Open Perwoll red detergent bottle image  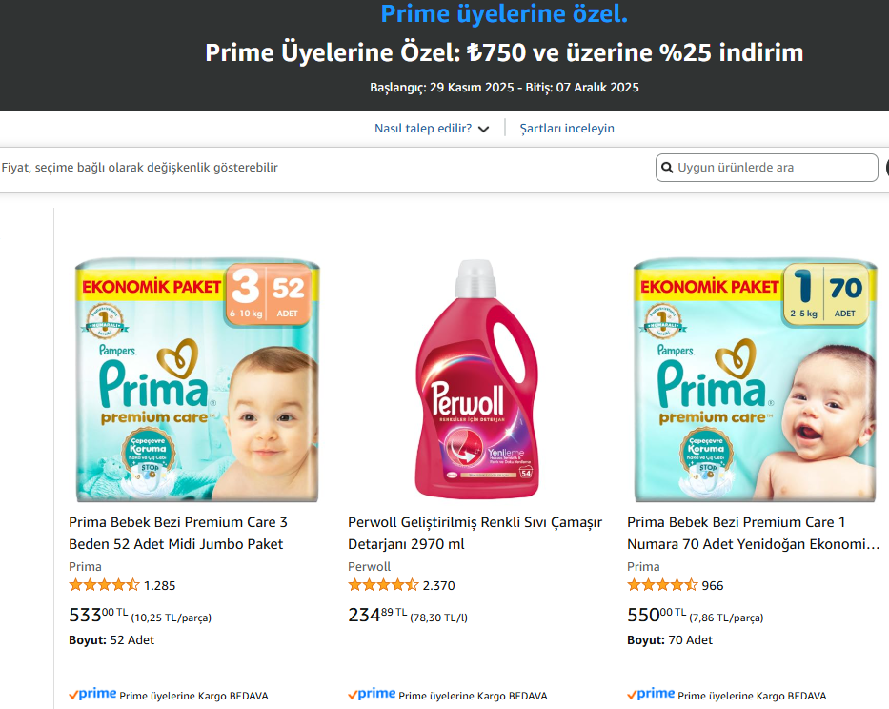click(476, 379)
